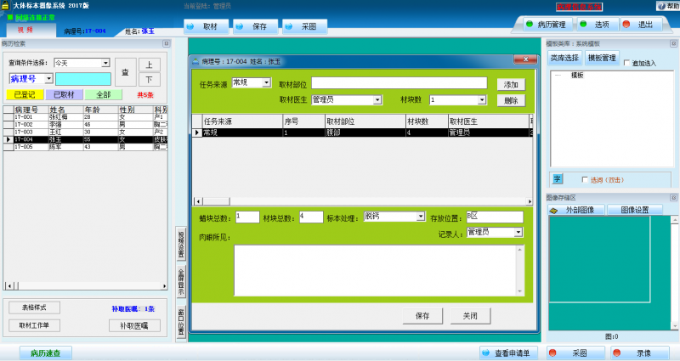The image size is (680, 361).
Task: Enable the 追加选入 checkbox
Action: [627, 63]
